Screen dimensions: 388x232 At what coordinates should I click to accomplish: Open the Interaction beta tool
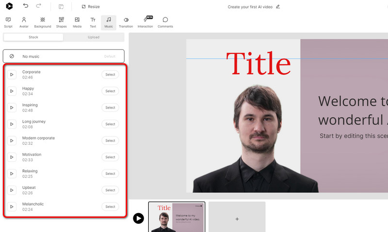pyautogui.click(x=145, y=22)
